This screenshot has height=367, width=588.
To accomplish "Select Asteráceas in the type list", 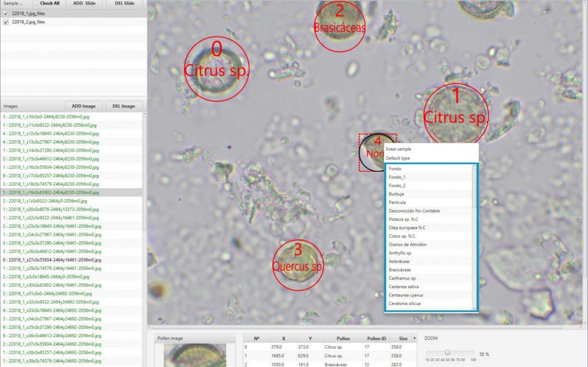I will [428, 262].
